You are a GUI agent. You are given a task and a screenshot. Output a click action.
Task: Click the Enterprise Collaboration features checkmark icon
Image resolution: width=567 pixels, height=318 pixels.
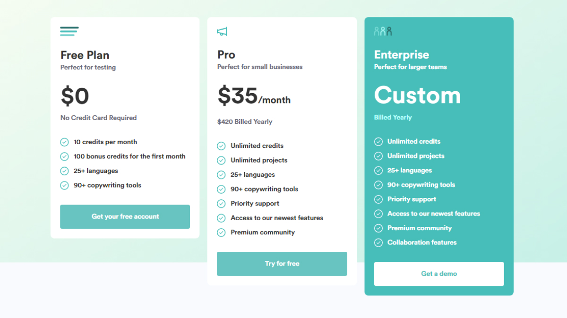click(378, 242)
